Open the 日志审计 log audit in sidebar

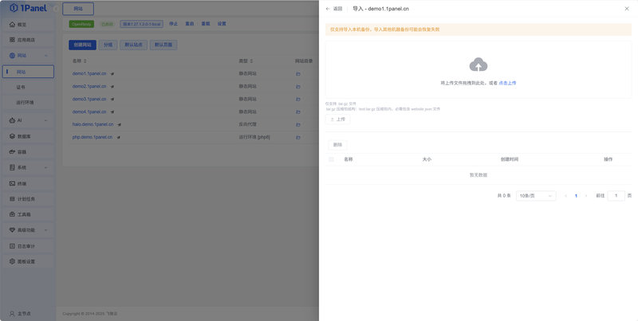[28, 246]
